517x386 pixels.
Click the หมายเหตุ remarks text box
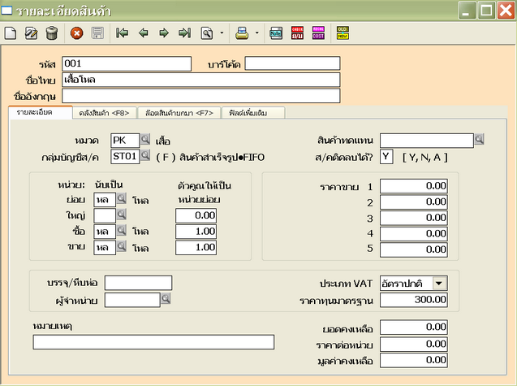(x=153, y=342)
